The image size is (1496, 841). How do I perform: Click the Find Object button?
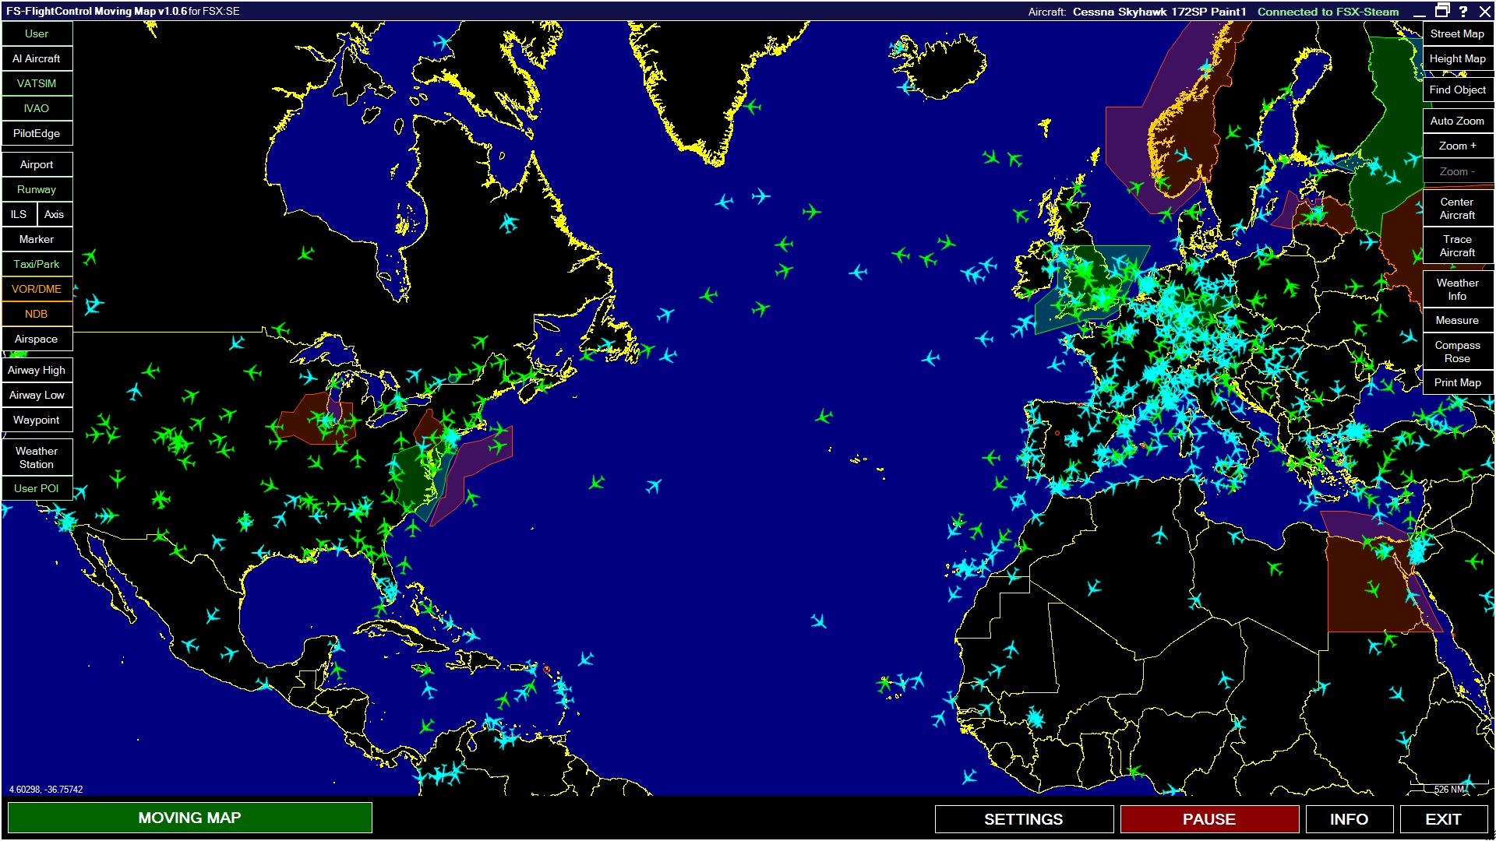click(x=1457, y=90)
